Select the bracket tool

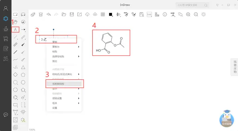coord(23,105)
